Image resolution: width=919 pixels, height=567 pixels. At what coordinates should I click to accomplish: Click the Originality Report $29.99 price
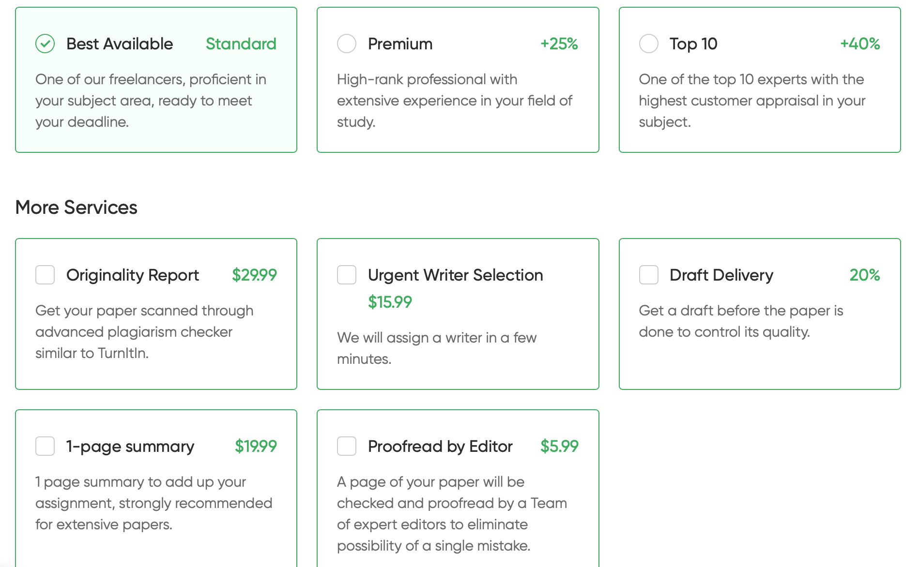254,275
